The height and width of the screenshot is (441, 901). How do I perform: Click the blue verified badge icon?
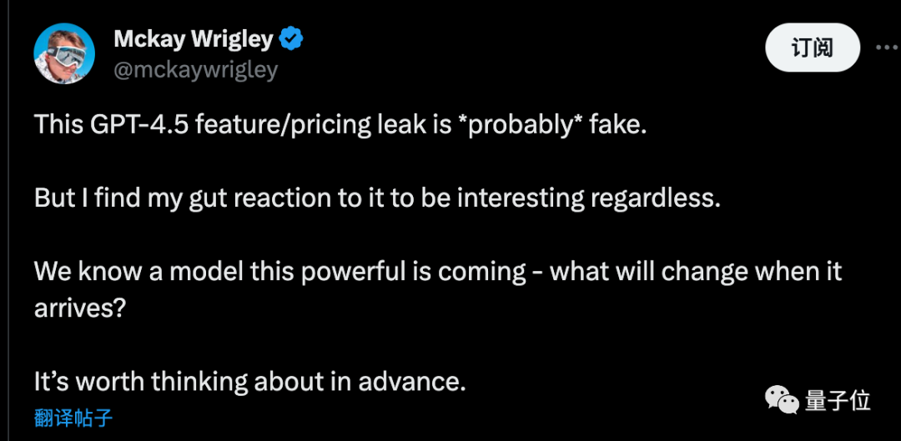(x=291, y=40)
